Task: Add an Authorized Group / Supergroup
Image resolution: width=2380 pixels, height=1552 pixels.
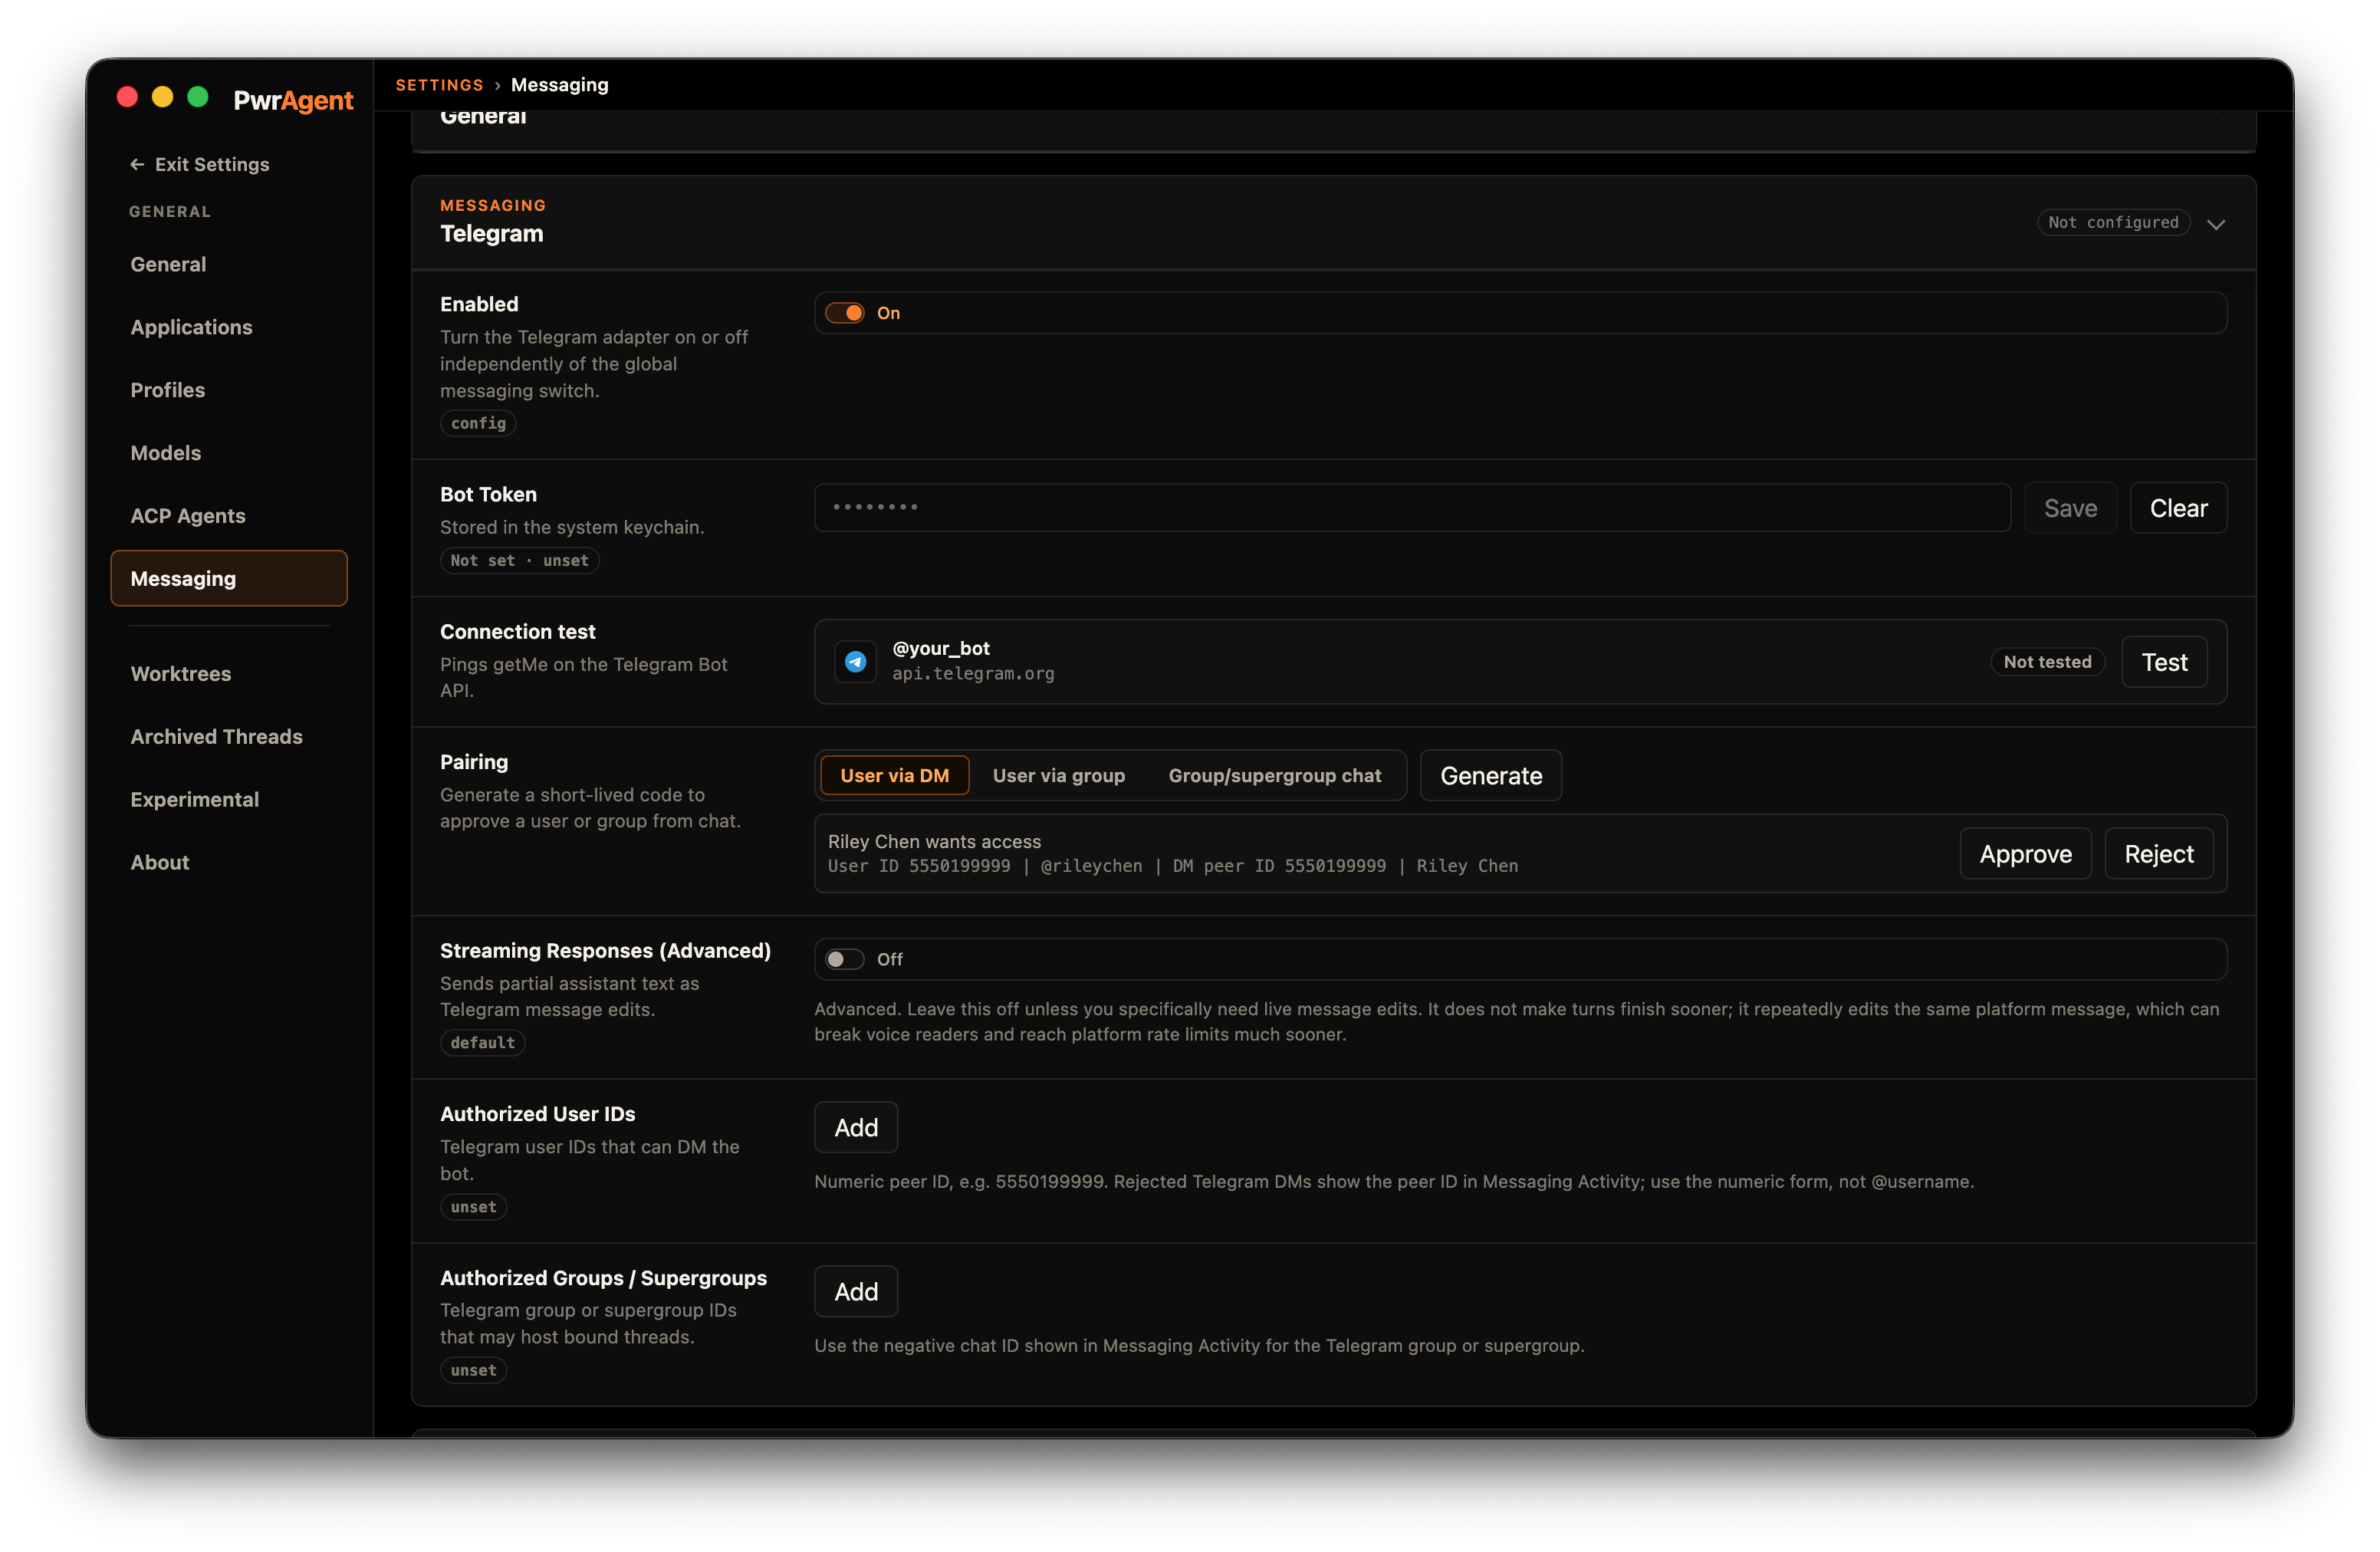Action: click(x=856, y=1291)
